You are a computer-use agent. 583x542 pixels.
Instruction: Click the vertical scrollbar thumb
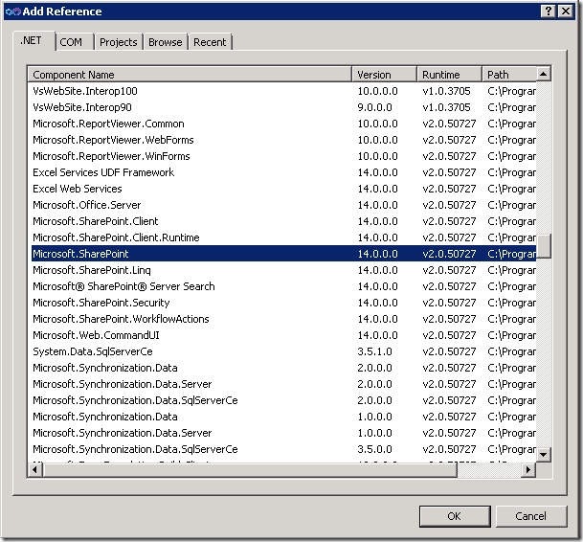coord(543,246)
